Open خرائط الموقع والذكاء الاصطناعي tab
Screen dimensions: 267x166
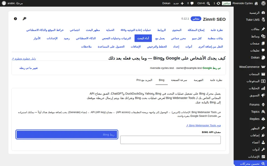tap(45, 30)
